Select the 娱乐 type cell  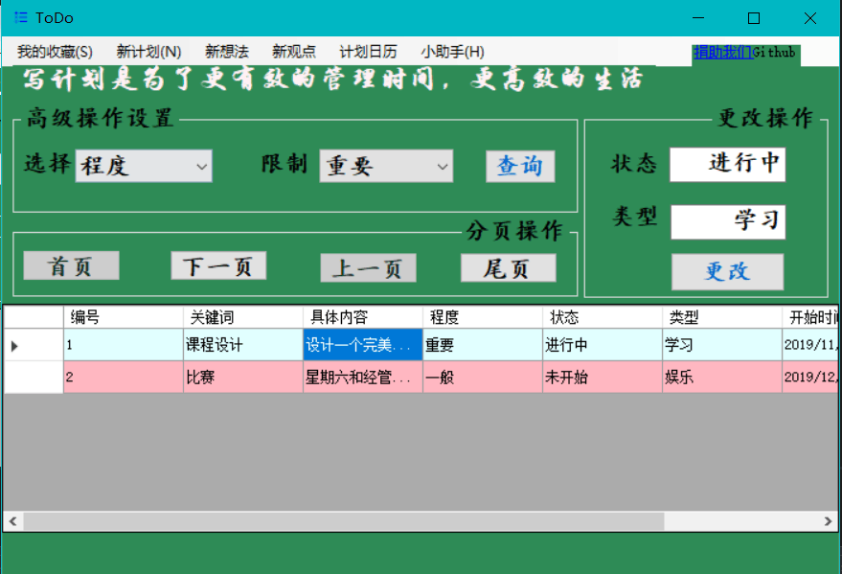click(722, 377)
